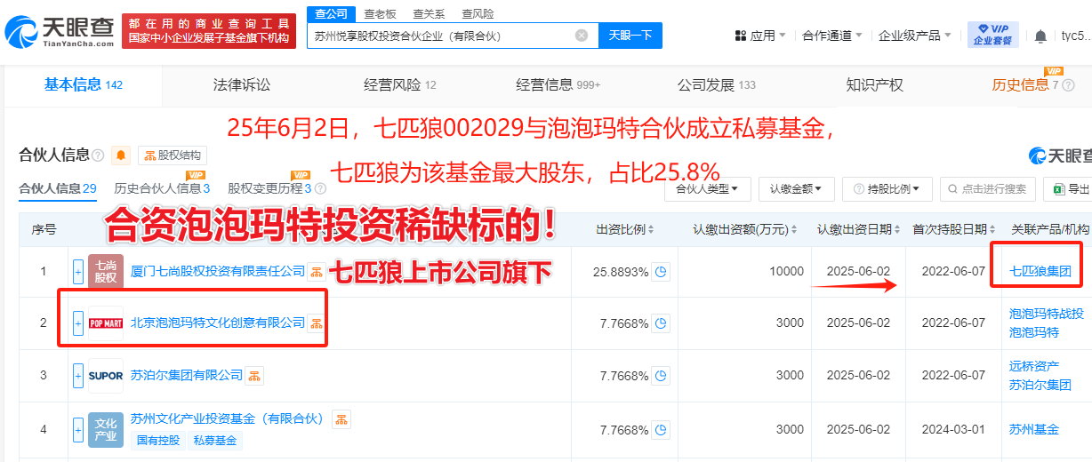Open the 应用 dropdown menu
Image resolution: width=1092 pixels, height=462 pixels.
[760, 36]
